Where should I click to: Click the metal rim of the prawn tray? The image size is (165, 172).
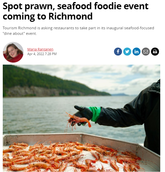44,135
